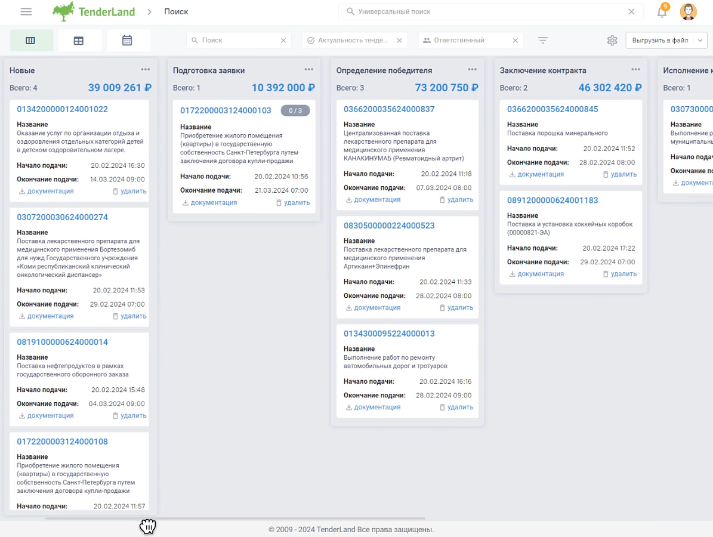Focus the Универсальный поиск field
This screenshot has height=537, width=713.
point(486,12)
